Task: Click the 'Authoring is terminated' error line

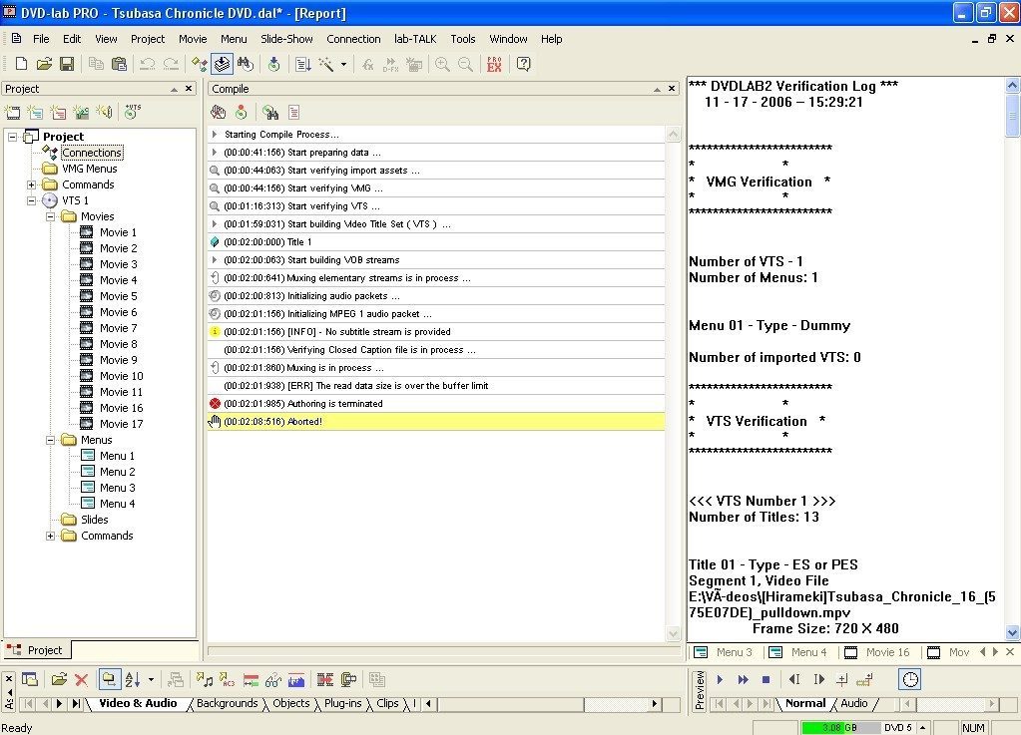Action: coord(435,404)
